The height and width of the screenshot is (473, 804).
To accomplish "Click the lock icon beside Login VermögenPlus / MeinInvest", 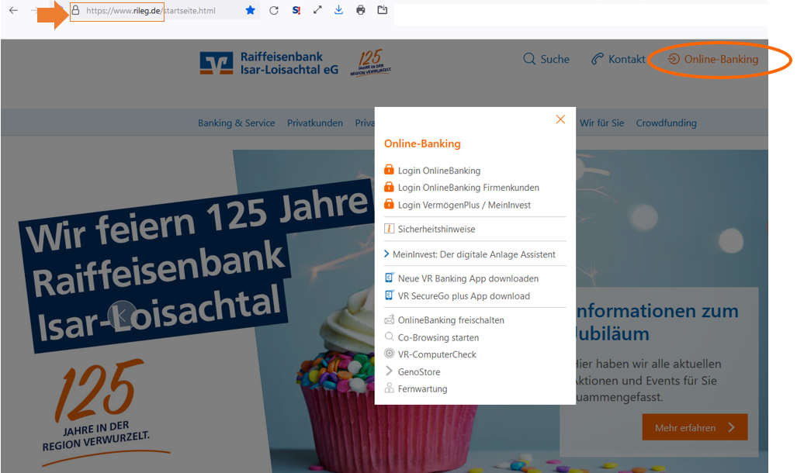I will 389,204.
